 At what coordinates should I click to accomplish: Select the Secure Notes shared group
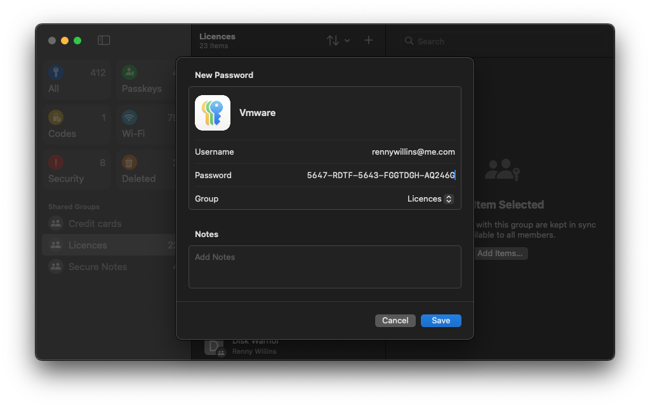(x=109, y=267)
